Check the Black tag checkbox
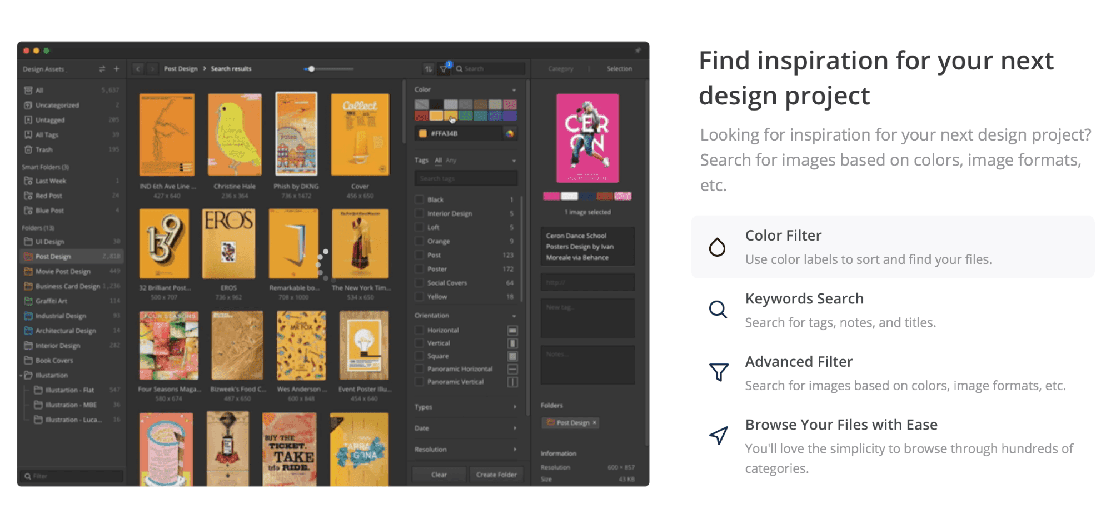The width and height of the screenshot is (1111, 519). pos(420,199)
